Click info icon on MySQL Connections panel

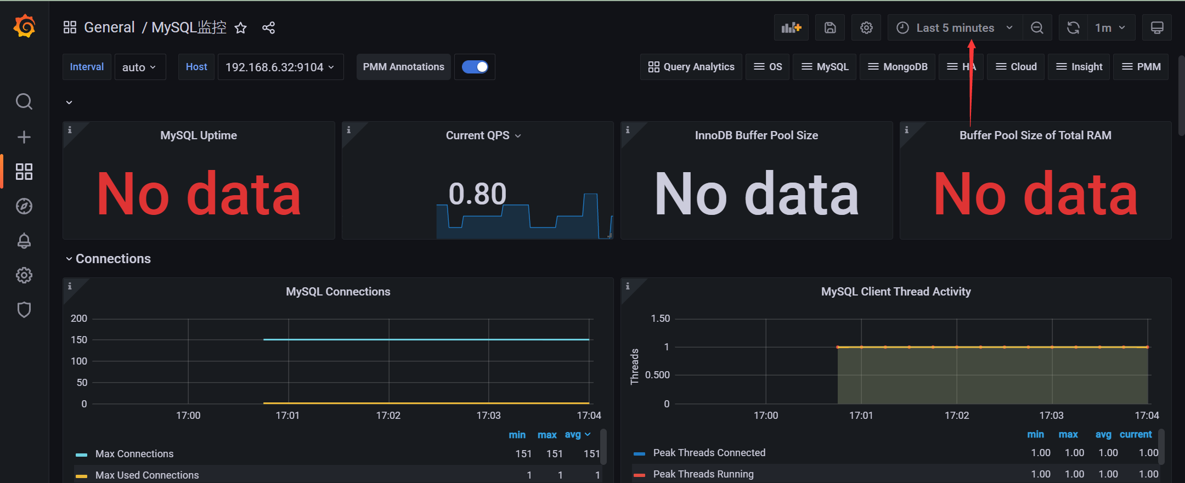pos(70,286)
